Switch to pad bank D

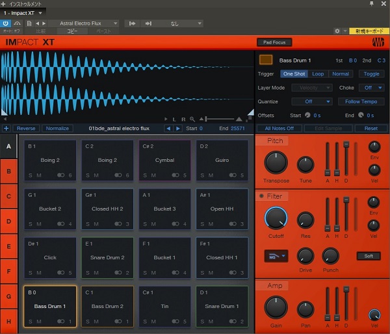8,222
